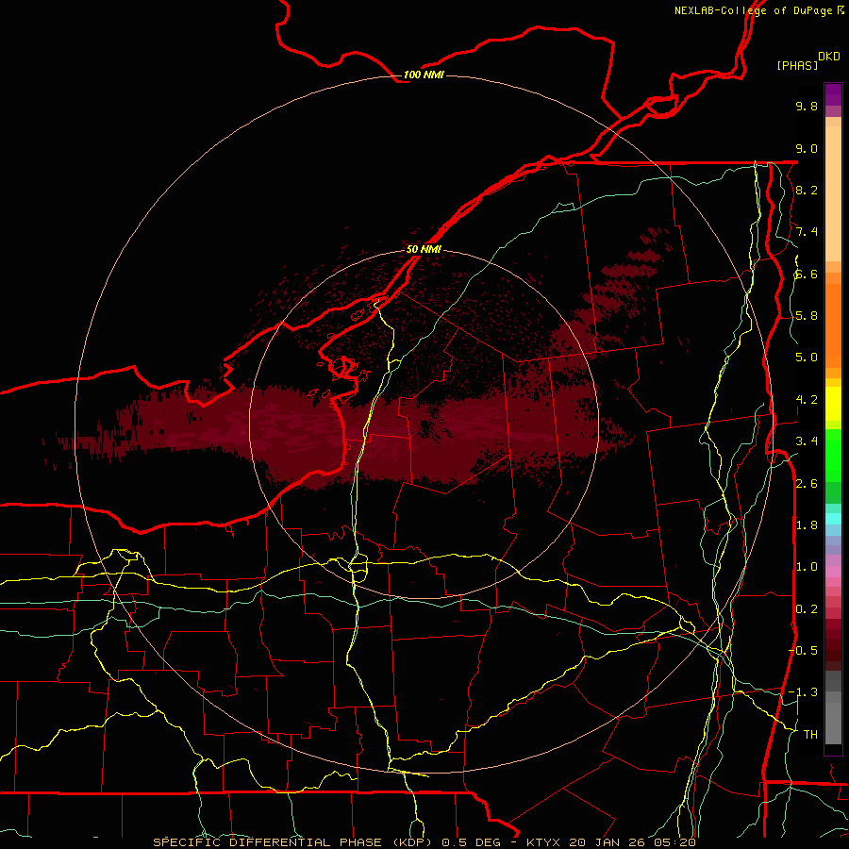Click the 1.8 value on the color scale
Screen dimensions: 849x849
(807, 525)
